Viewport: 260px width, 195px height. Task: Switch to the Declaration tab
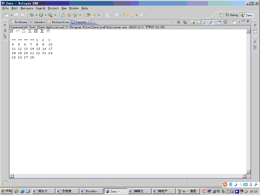[x=58, y=22]
